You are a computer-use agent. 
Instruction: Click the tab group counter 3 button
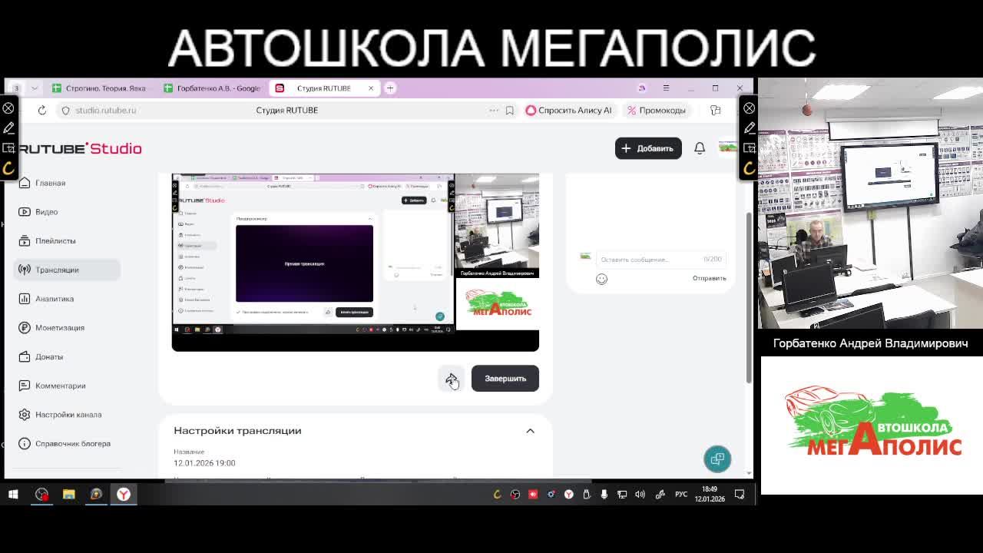click(x=16, y=88)
